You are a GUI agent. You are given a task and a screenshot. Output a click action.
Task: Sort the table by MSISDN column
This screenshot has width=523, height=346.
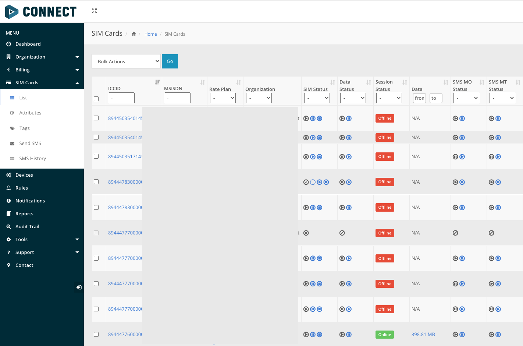202,82
